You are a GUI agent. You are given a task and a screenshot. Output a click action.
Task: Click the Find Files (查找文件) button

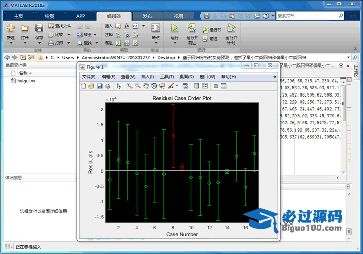click(x=59, y=26)
